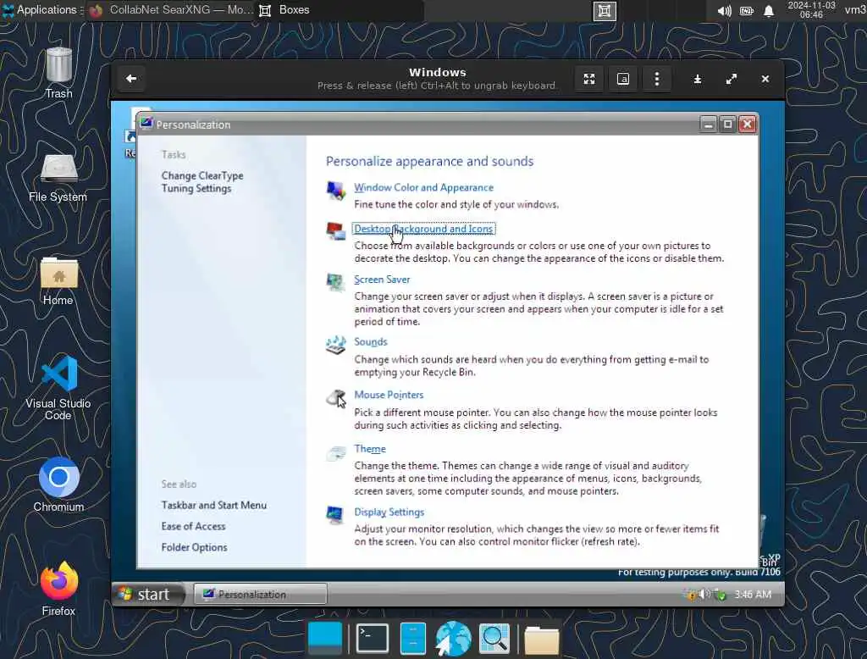
Task: Open Desktop Background and Icons link
Action: pos(423,229)
